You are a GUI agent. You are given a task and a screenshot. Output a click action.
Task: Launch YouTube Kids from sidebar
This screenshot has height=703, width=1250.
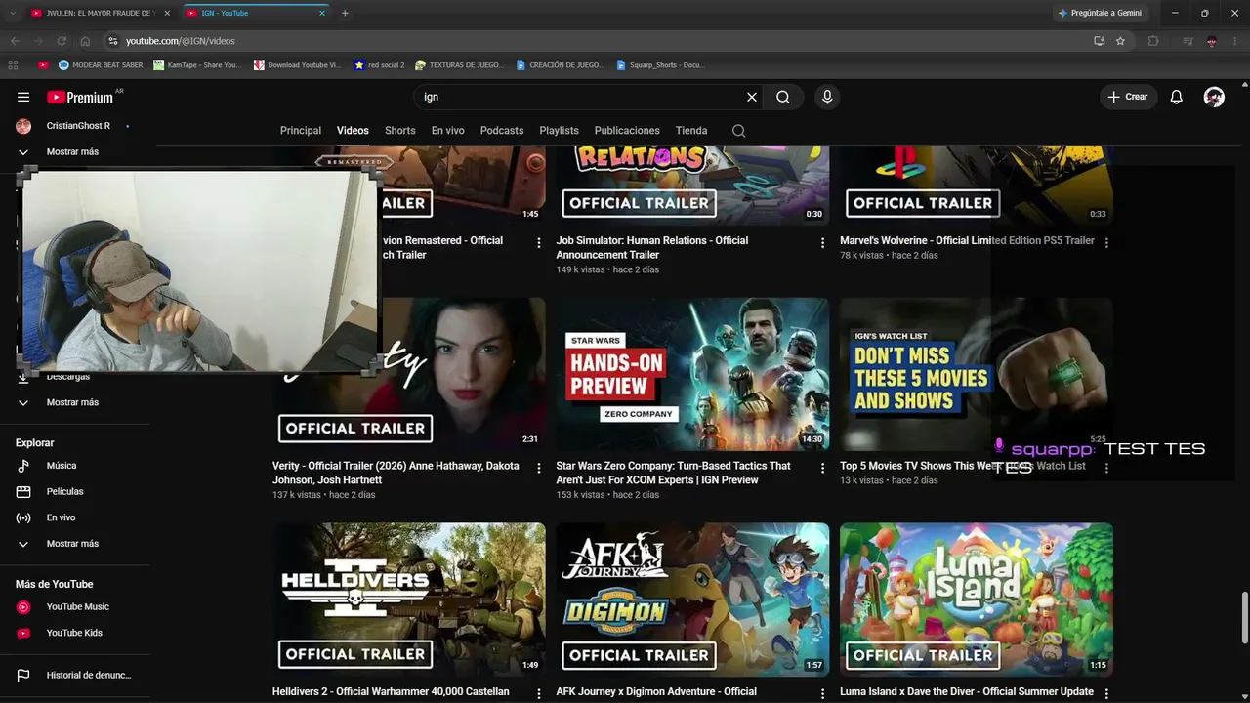point(75,633)
